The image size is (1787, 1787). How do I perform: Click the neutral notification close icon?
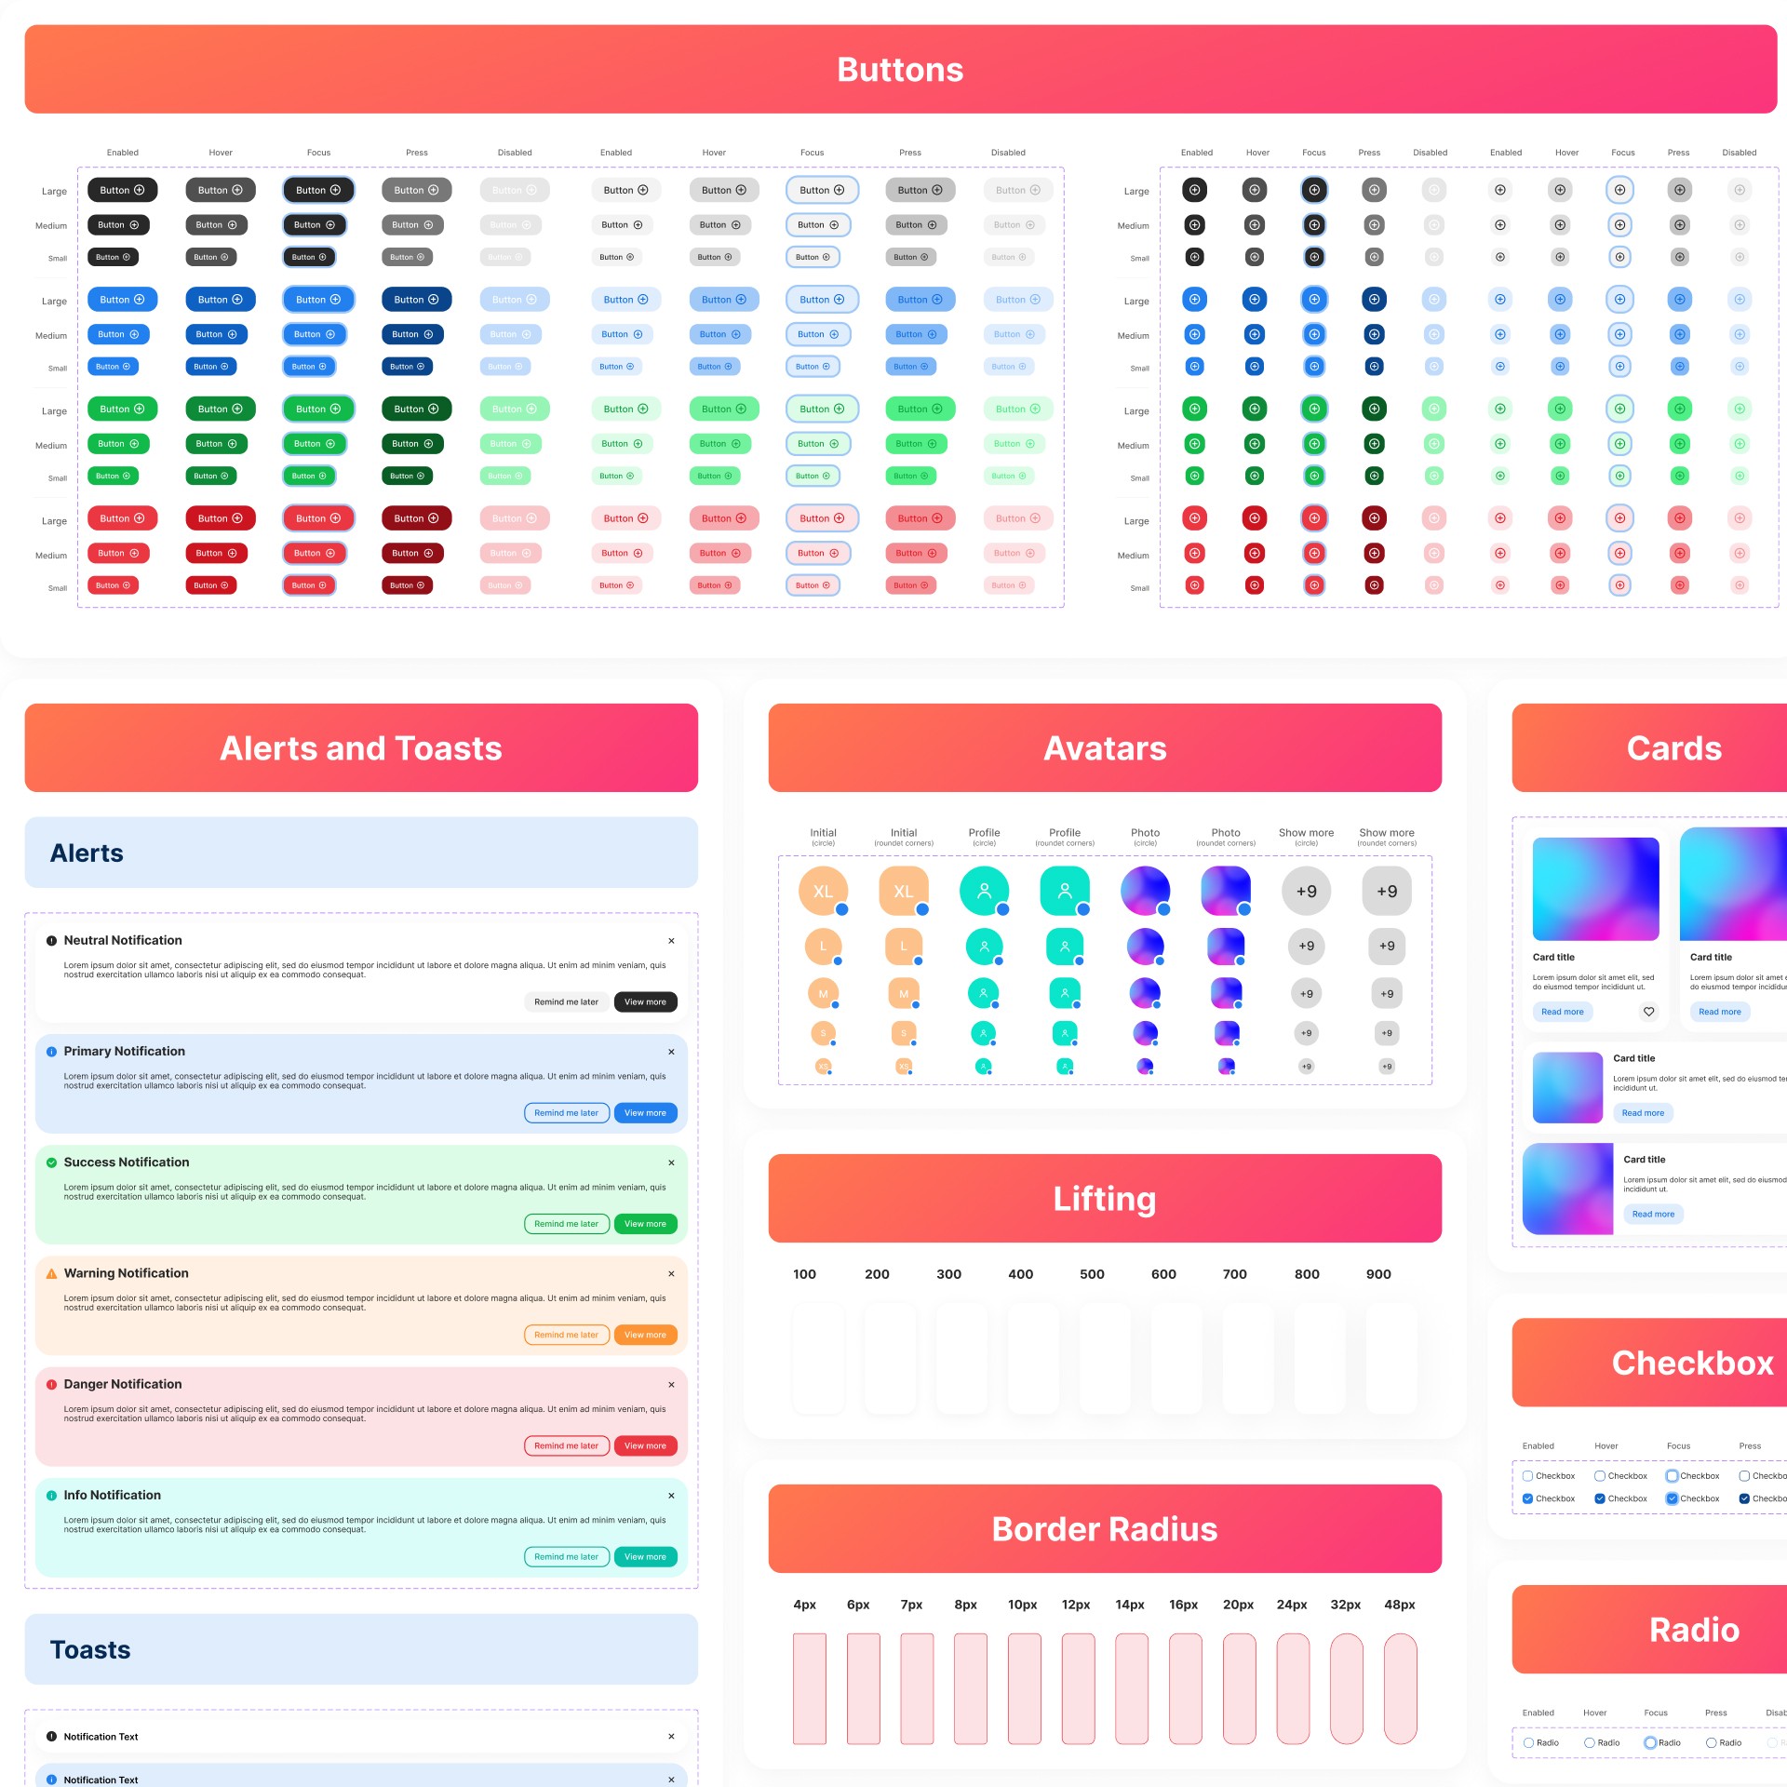tap(671, 941)
